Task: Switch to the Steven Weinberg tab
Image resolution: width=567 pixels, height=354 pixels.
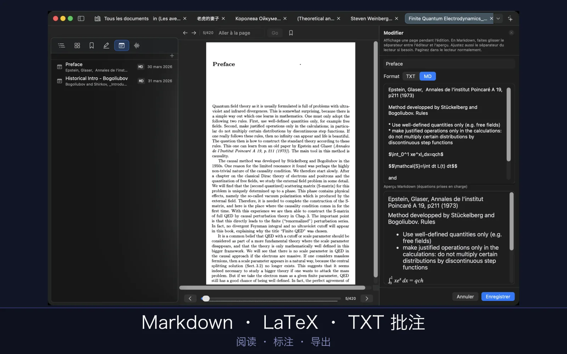Action: (371, 18)
